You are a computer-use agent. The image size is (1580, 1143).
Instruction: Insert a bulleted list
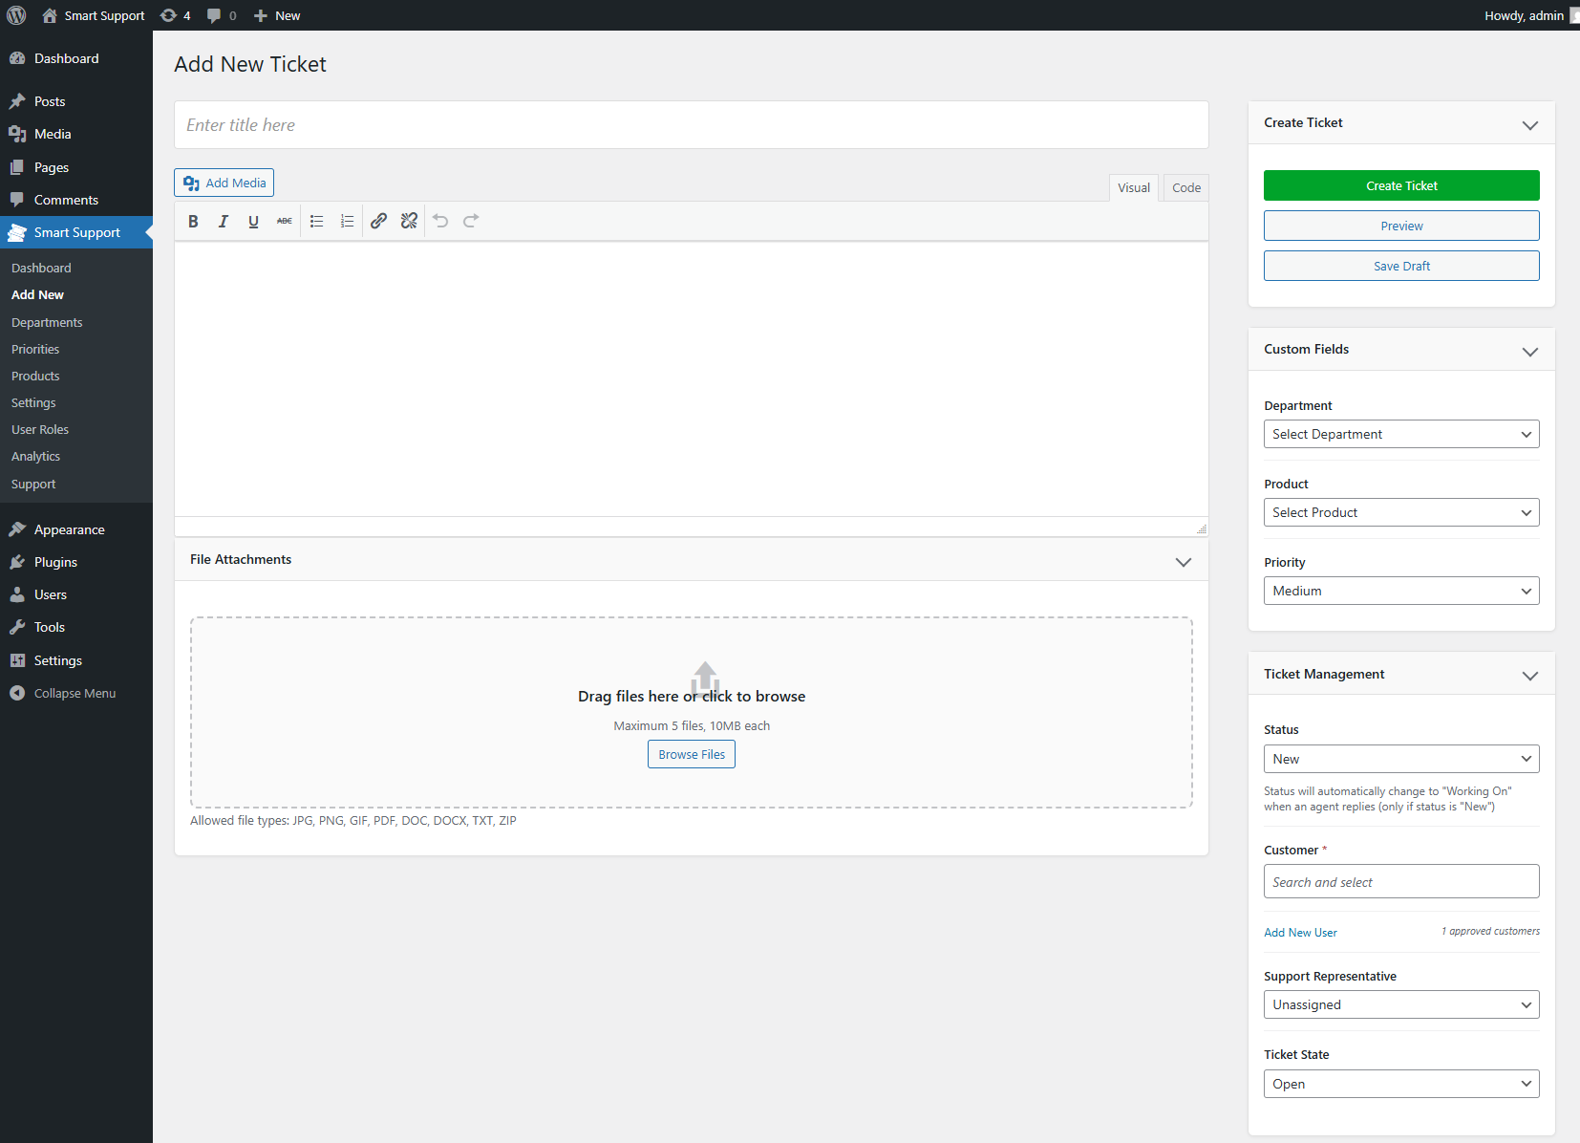317,221
